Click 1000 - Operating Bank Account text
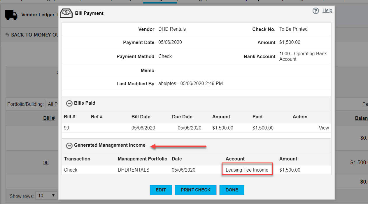The image size is (368, 204). click(303, 56)
